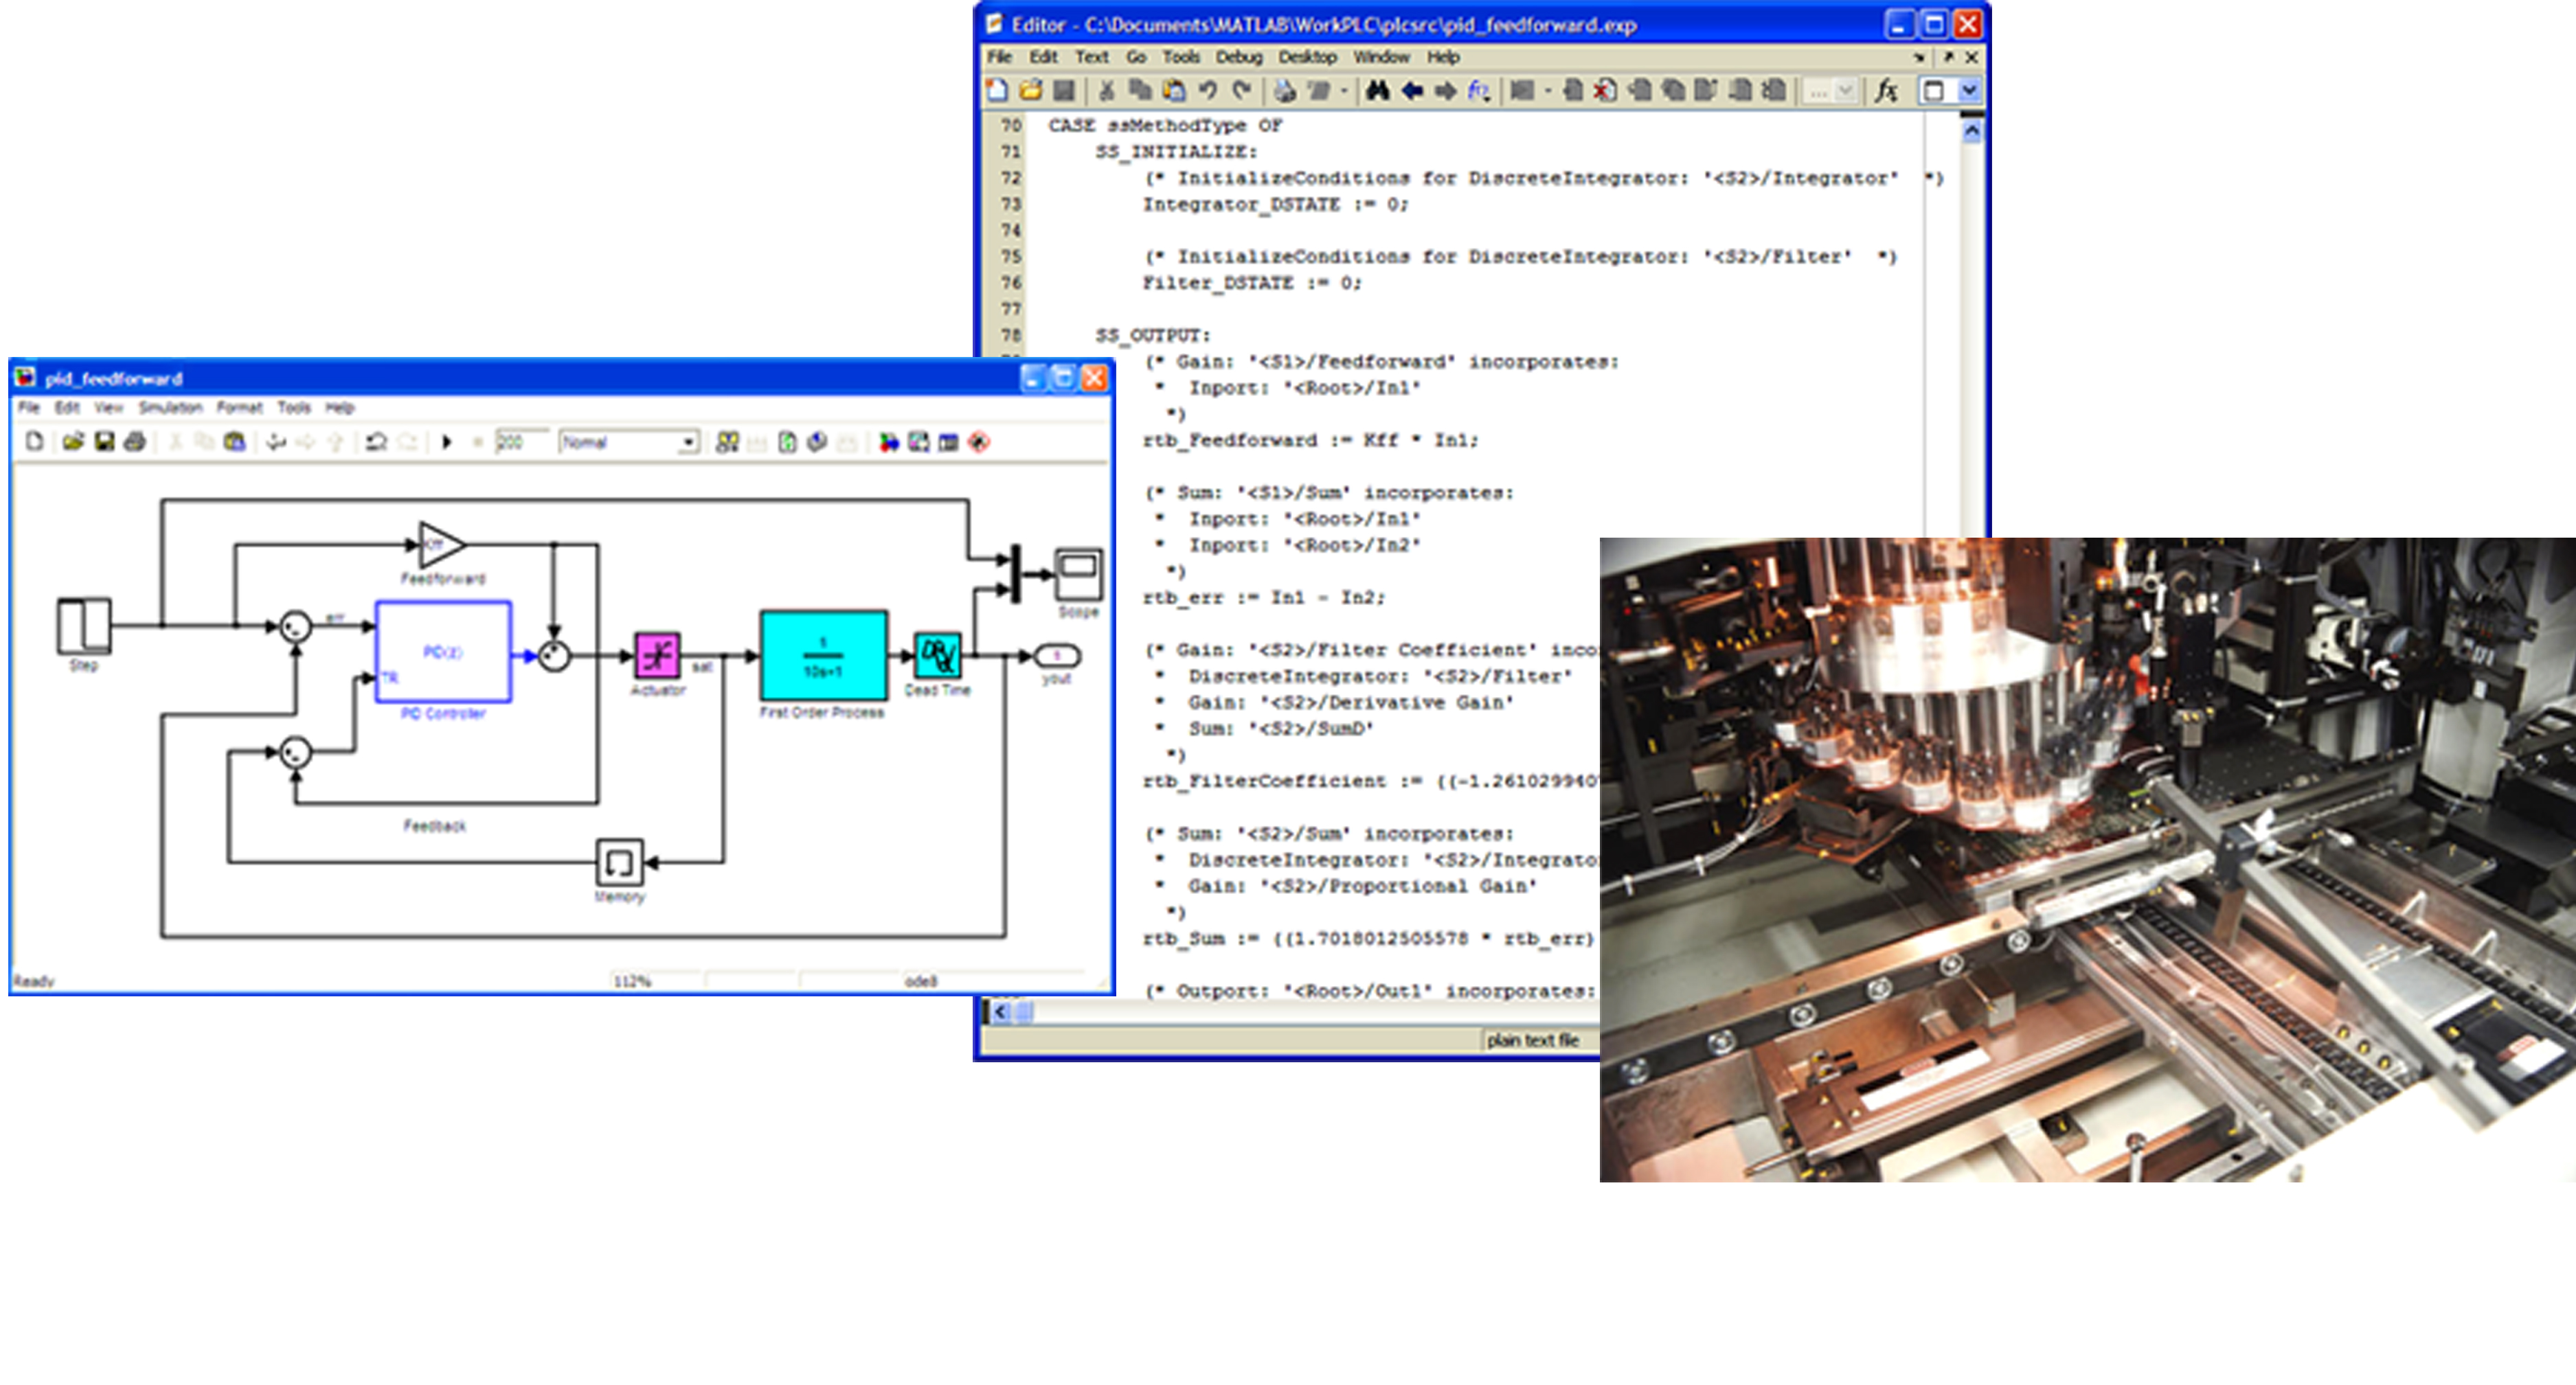
Task: Click the Simulink save diskette icon
Action: 104,442
